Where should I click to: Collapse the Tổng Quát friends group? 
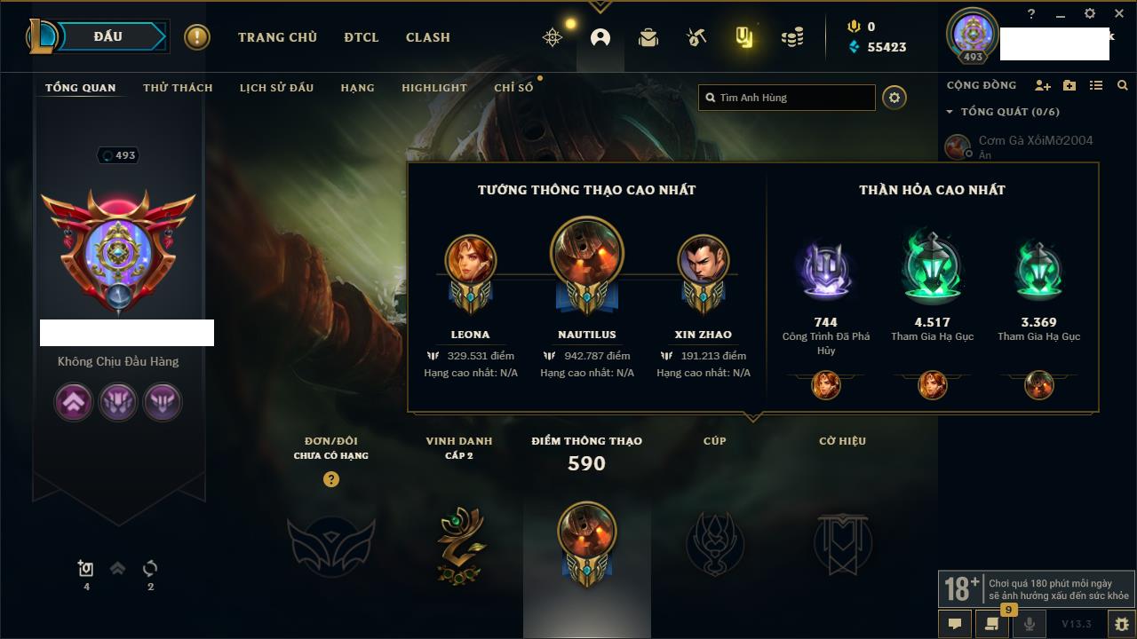950,112
